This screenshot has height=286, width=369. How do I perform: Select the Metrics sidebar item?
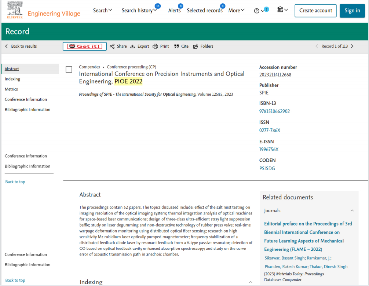pos(11,89)
